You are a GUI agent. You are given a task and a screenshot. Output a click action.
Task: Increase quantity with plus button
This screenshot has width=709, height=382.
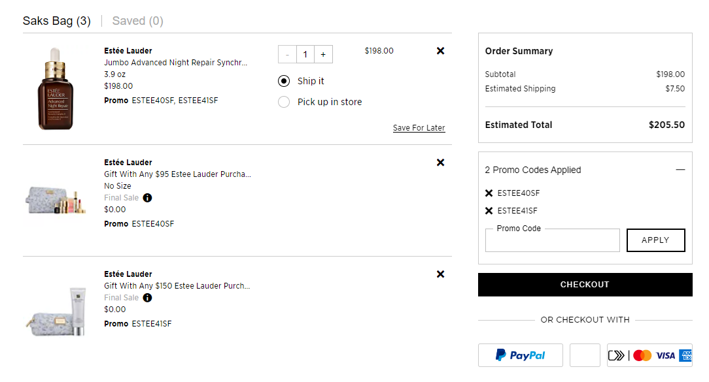click(x=323, y=54)
